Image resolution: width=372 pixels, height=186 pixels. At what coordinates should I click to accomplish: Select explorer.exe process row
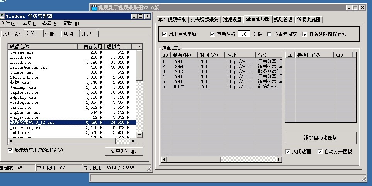coord(73,92)
